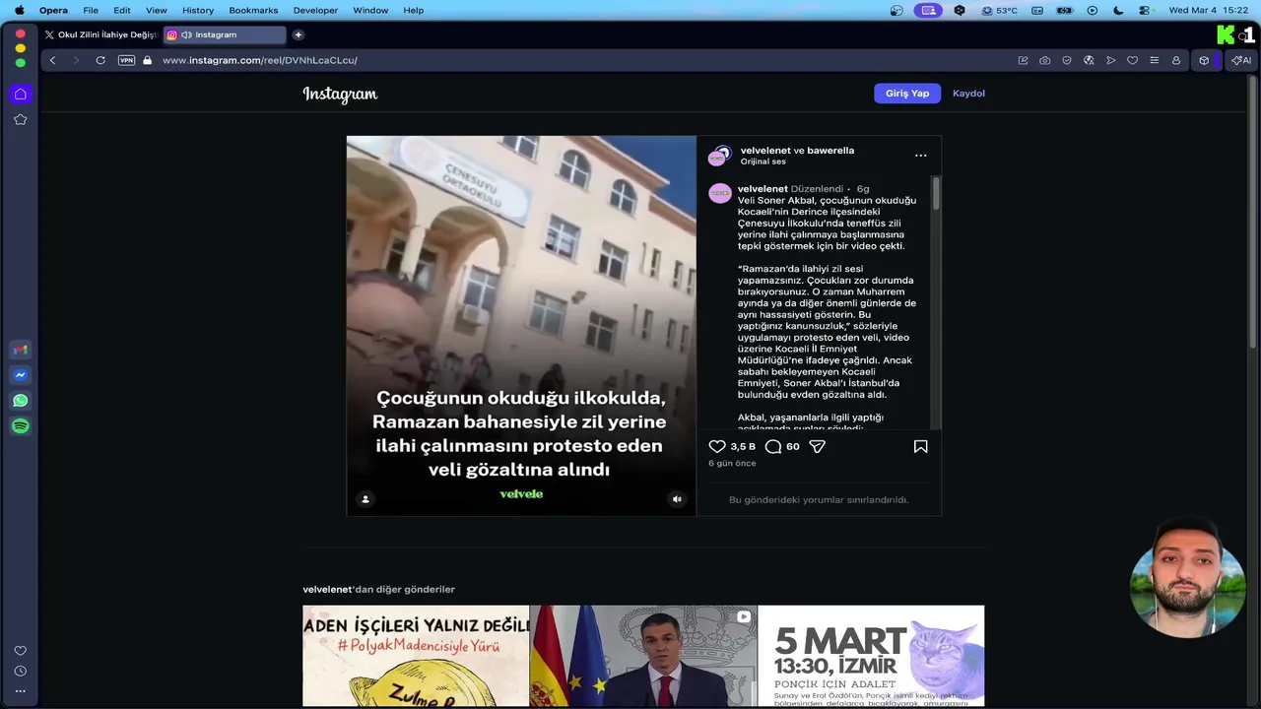Switch to the 'Okul Zilini İlahiye Değişt' X tab
Viewport: 1261px width, 709px height.
[x=100, y=34]
